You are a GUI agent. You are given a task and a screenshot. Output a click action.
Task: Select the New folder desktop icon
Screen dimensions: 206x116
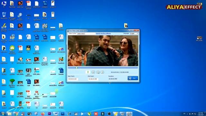click(12, 4)
